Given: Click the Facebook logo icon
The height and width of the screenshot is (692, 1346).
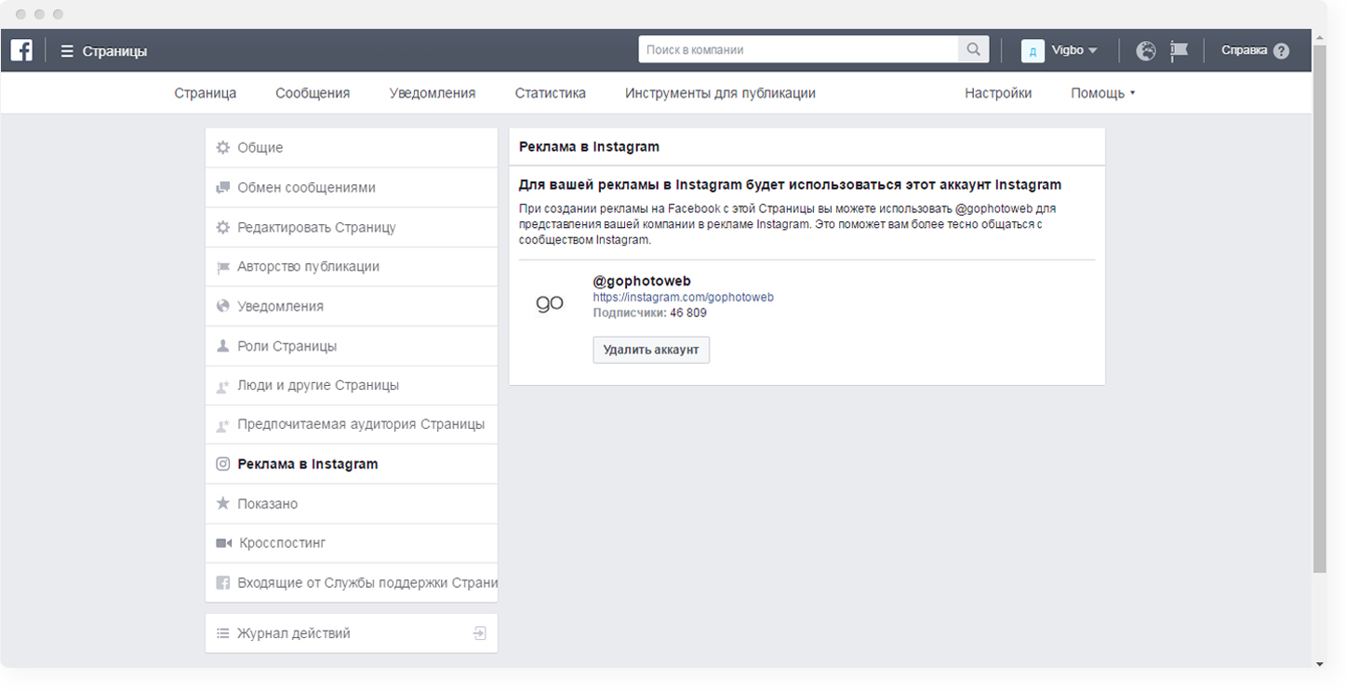Looking at the screenshot, I should [x=21, y=50].
